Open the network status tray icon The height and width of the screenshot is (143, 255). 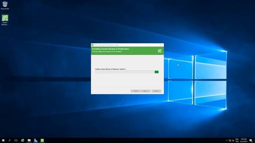click(x=230, y=140)
